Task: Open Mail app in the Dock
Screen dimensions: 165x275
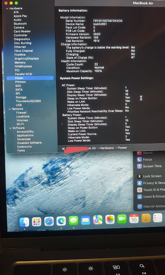Action: (x=86, y=220)
